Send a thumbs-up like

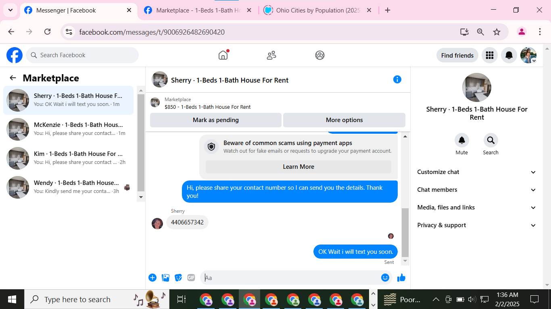(401, 278)
